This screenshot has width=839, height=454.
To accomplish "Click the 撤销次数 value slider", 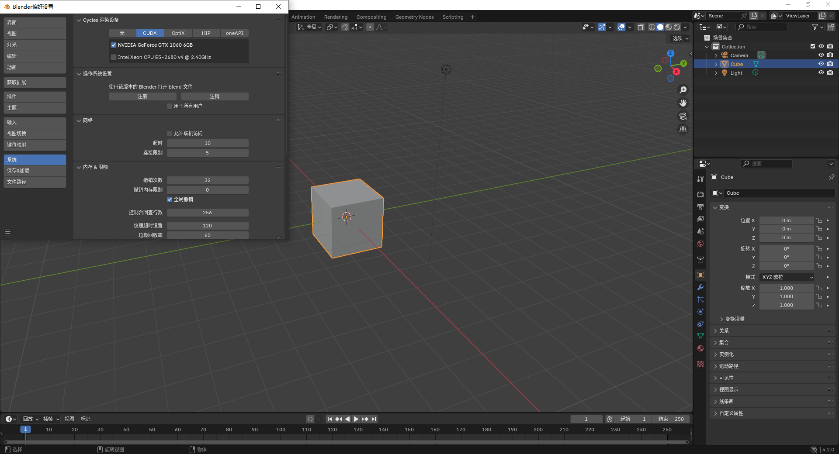I will [208, 180].
